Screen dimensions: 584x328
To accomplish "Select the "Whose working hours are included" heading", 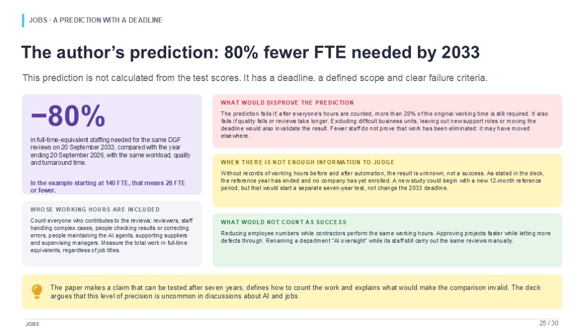I will (95, 210).
